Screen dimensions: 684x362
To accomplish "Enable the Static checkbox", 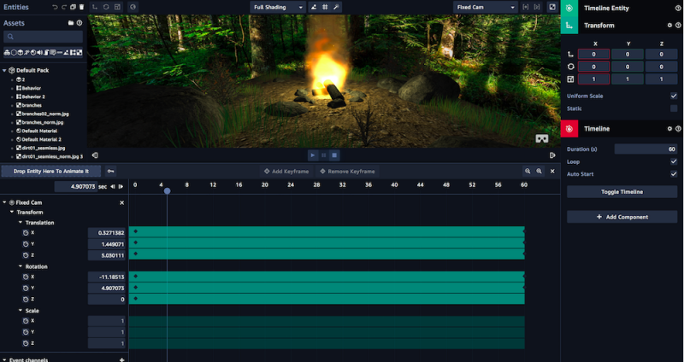I will pyautogui.click(x=674, y=108).
